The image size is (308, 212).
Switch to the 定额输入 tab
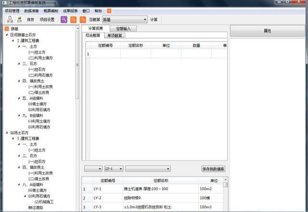tap(123, 29)
